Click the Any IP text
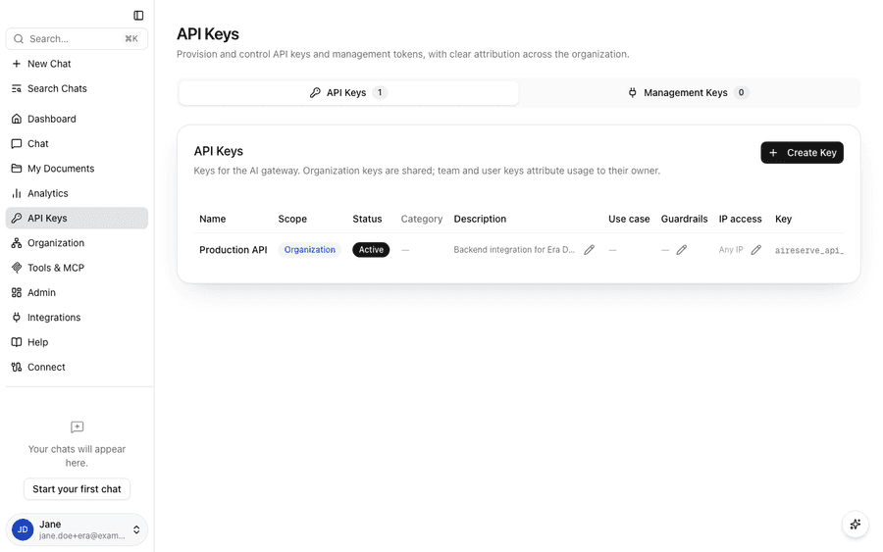Image resolution: width=883 pixels, height=552 pixels. coord(731,249)
